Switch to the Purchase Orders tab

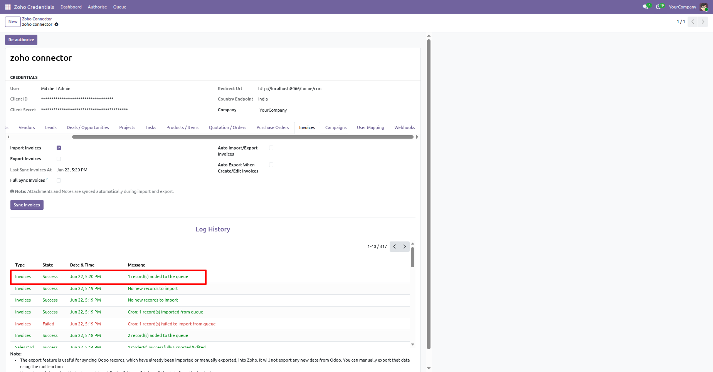[x=272, y=127]
